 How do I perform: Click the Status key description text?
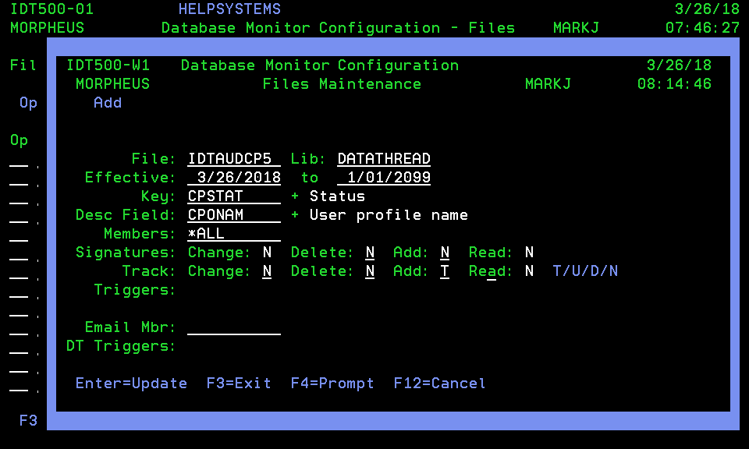tap(337, 196)
